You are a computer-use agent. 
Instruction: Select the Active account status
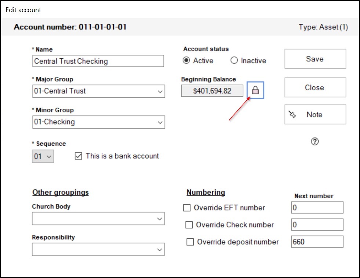point(187,61)
